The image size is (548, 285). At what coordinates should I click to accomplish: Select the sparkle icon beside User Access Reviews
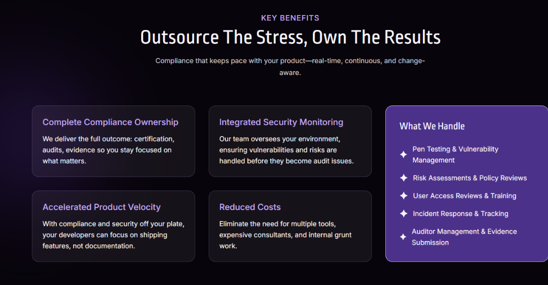(403, 196)
